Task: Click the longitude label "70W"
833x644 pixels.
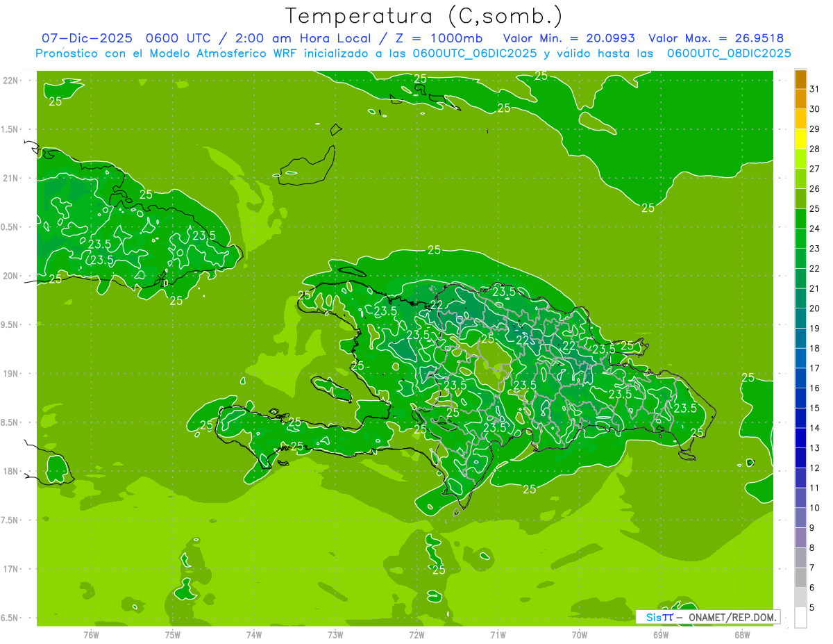Action: (x=580, y=635)
